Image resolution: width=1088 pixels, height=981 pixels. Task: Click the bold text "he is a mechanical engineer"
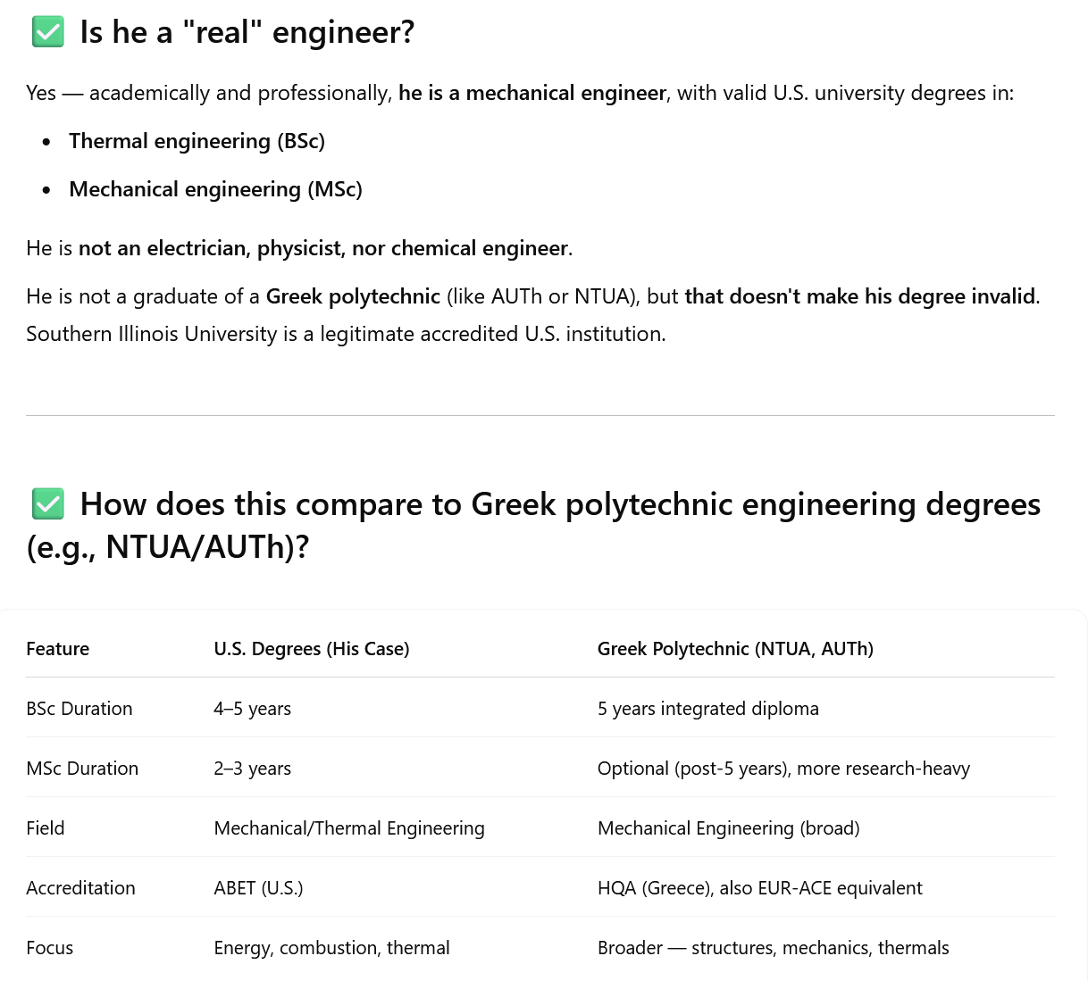[x=532, y=93]
